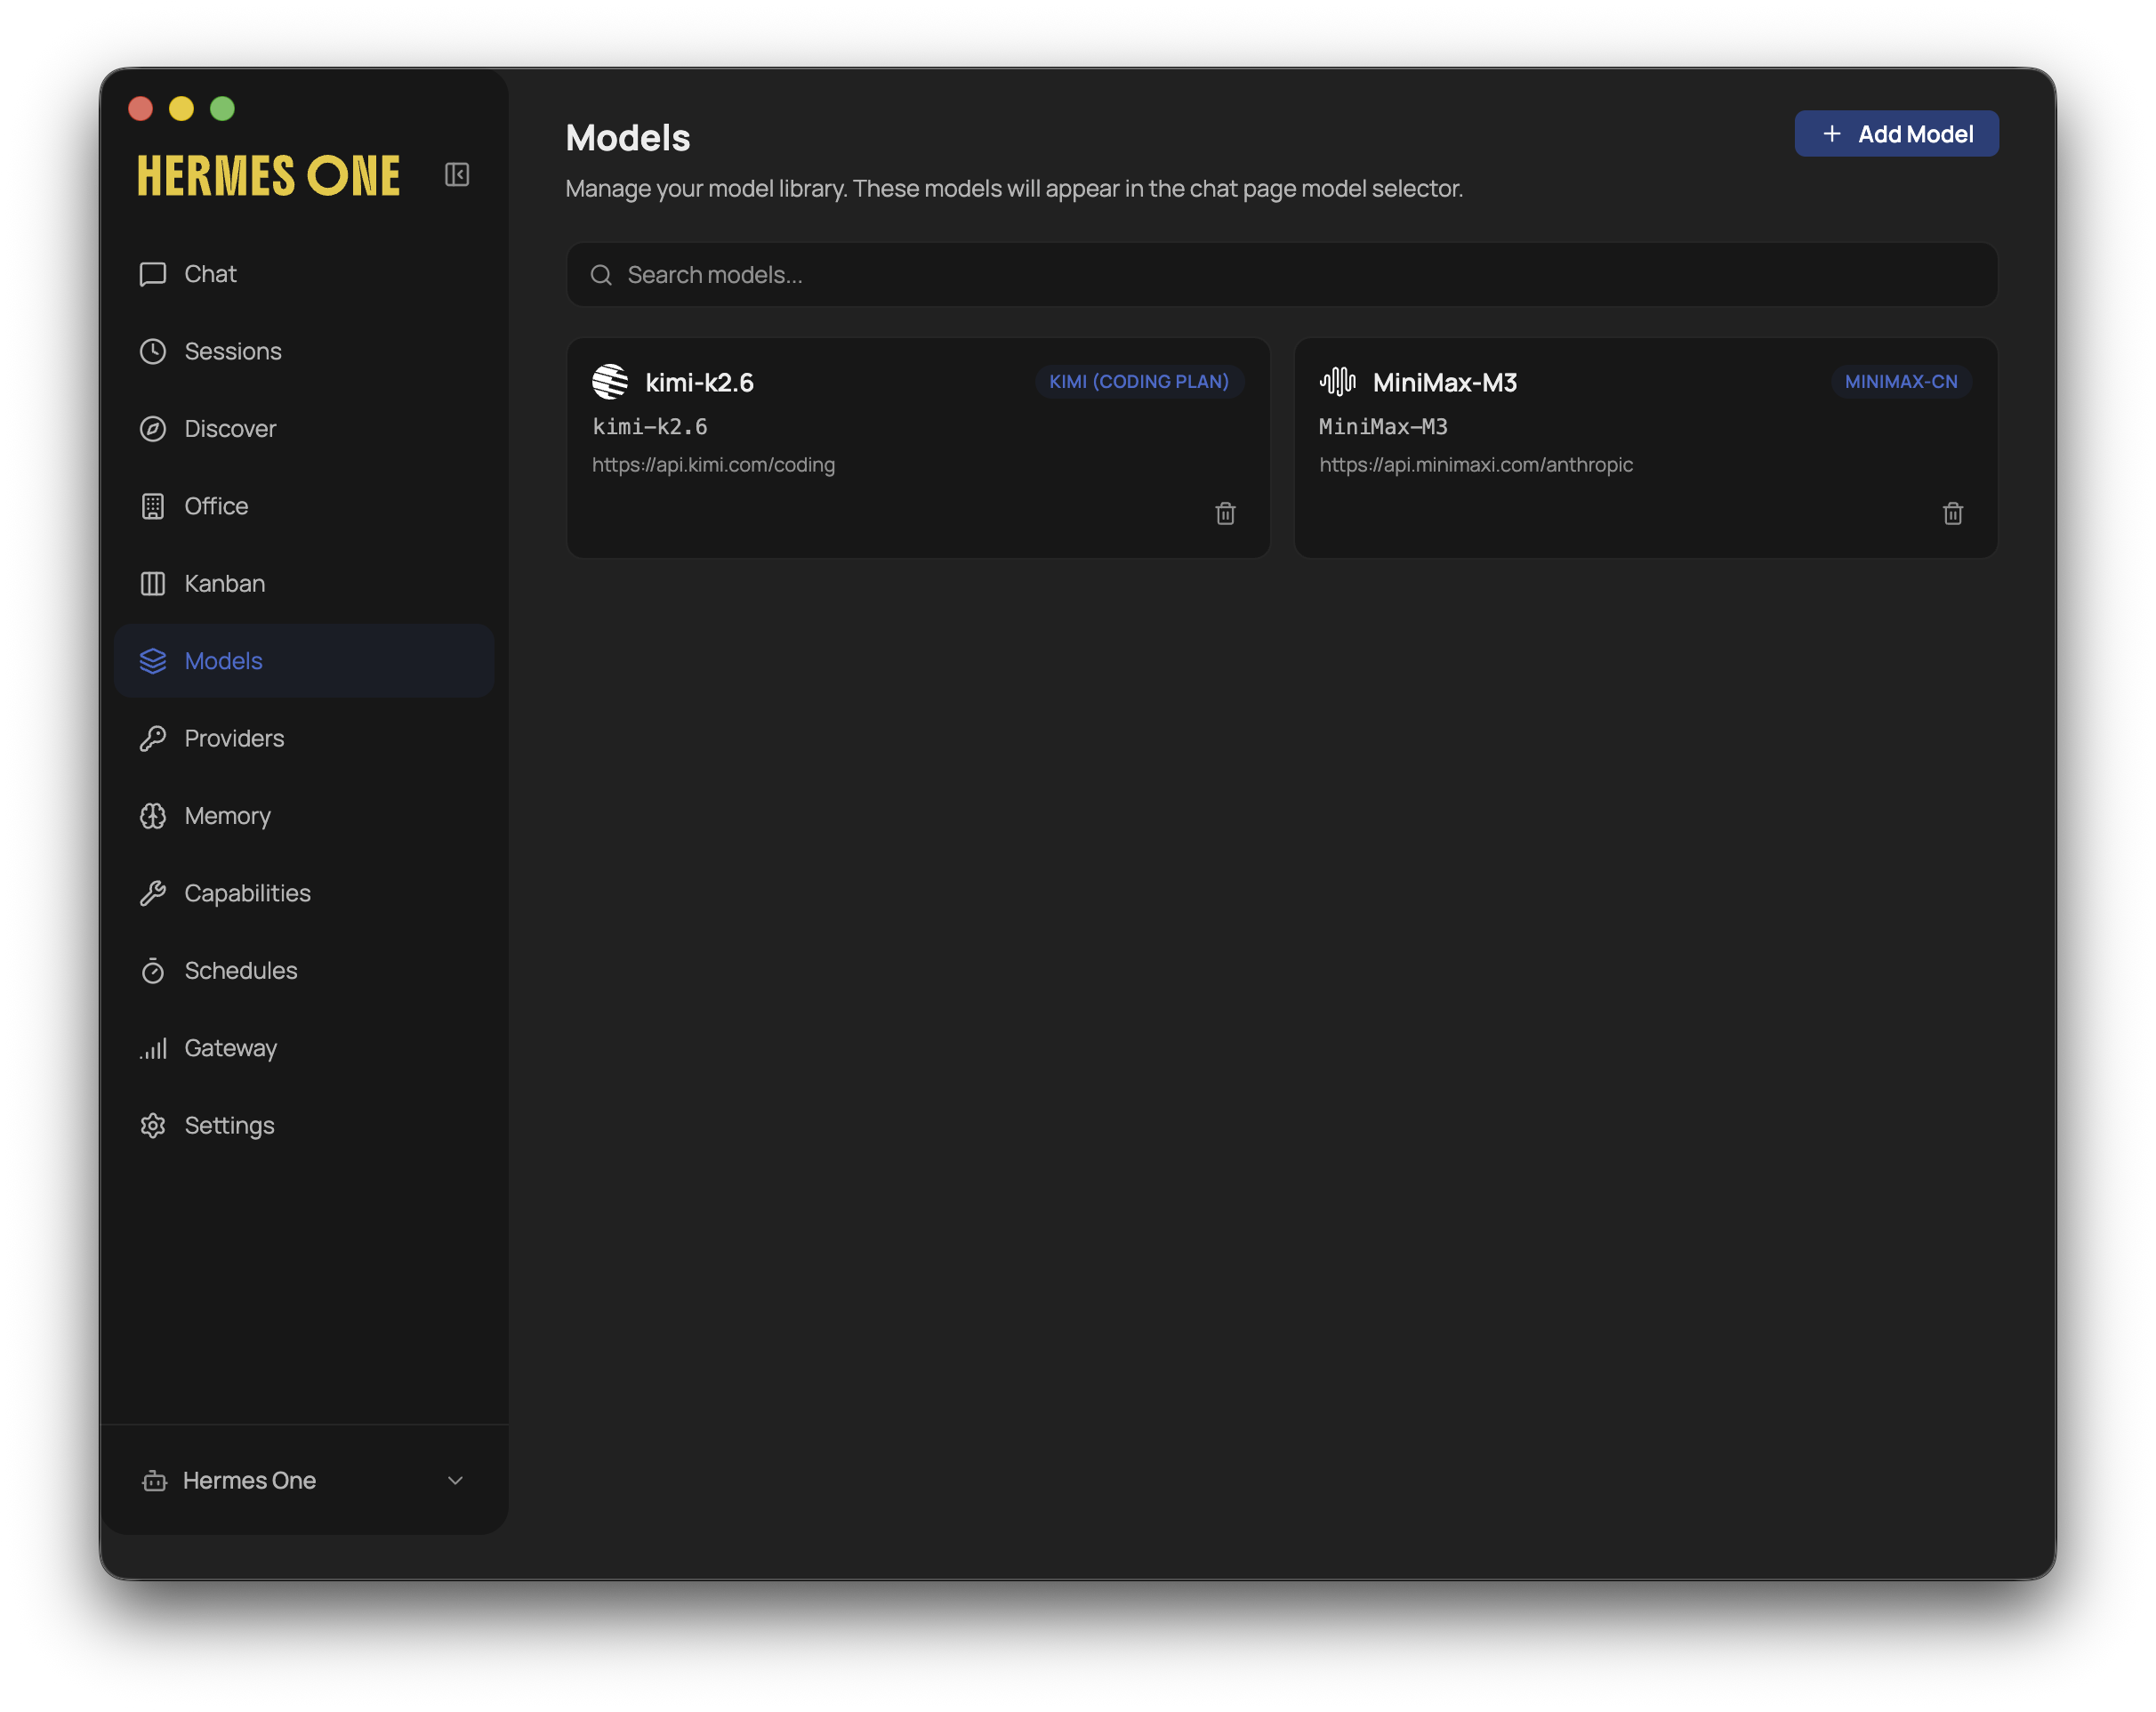Open Settings from the sidebar
Viewport: 2156px width, 1712px height.
click(304, 1126)
